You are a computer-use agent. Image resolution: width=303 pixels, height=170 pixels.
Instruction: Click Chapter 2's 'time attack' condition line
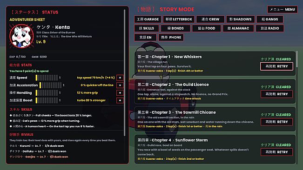(x=169, y=98)
